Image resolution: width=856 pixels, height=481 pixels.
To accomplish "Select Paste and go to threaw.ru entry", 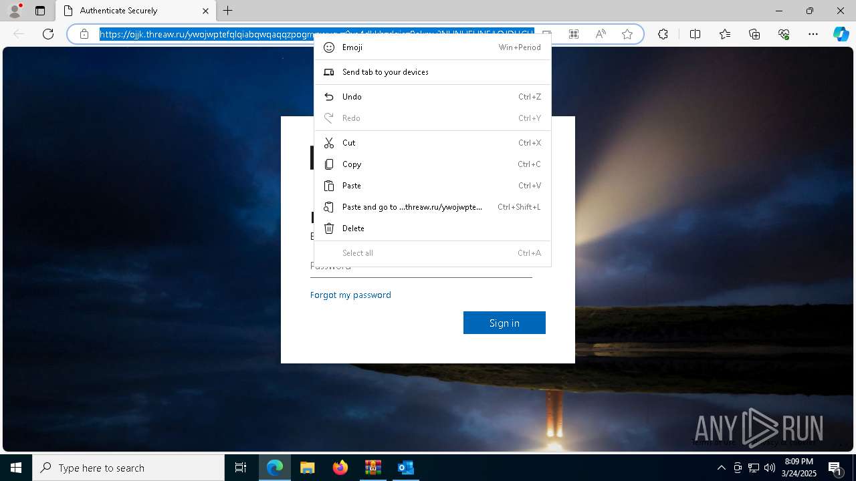I will point(433,207).
